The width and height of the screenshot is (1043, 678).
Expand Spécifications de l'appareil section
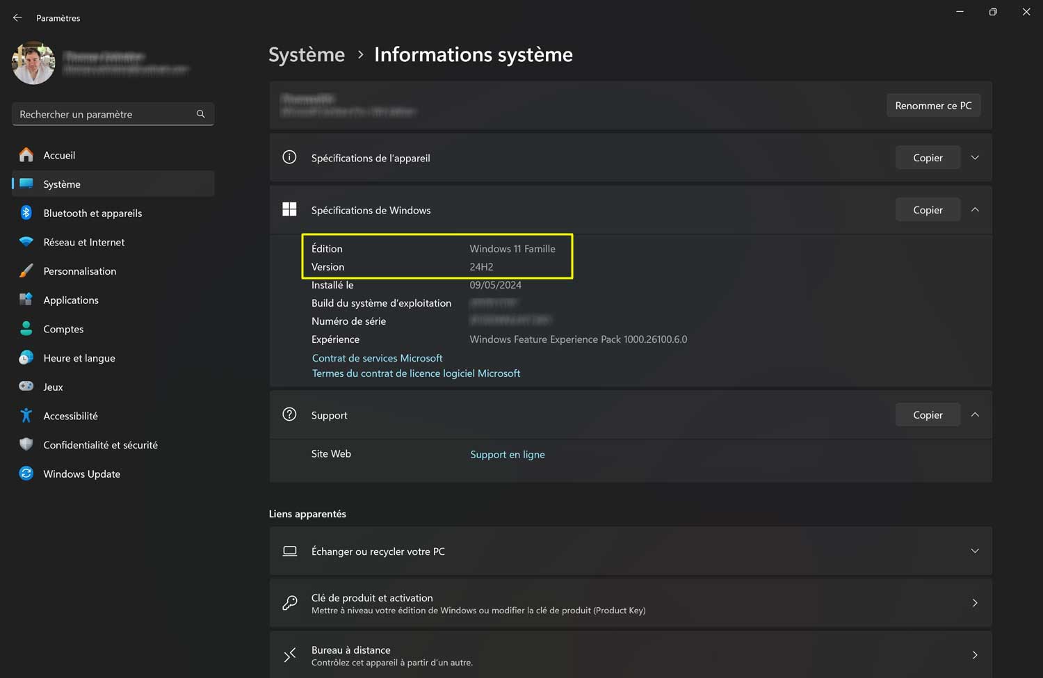click(975, 158)
